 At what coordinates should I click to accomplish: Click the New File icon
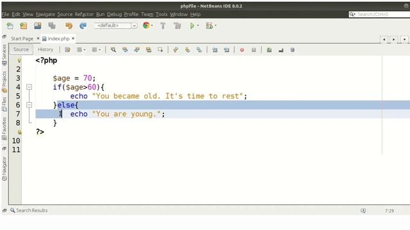click(x=10, y=26)
